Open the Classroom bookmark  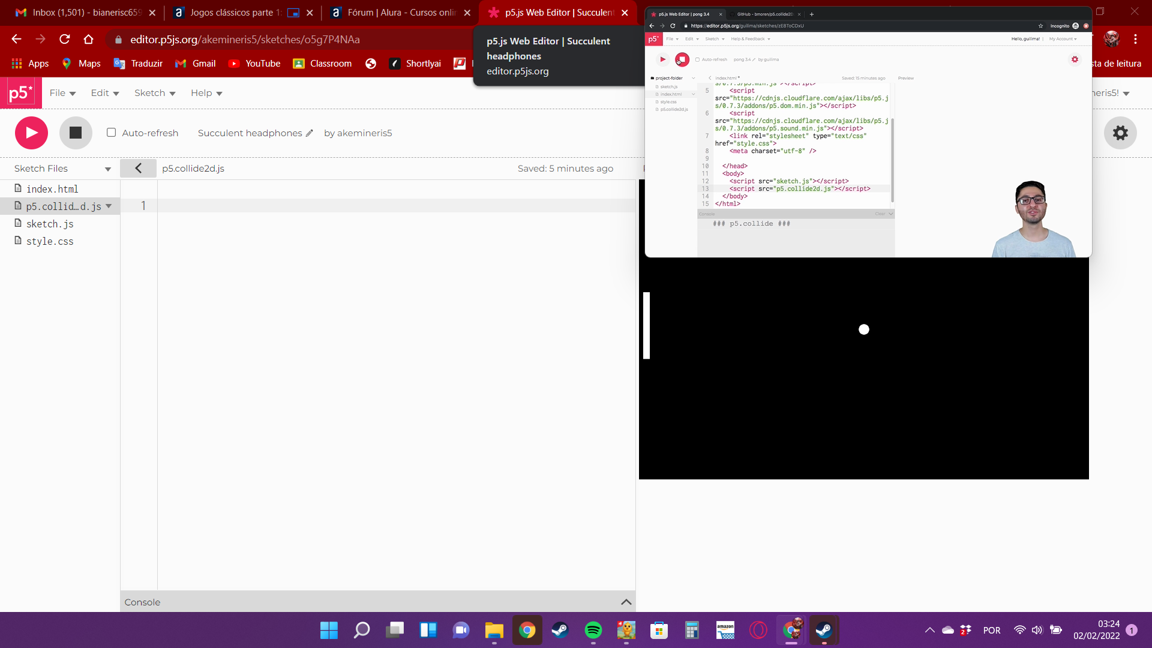322,64
